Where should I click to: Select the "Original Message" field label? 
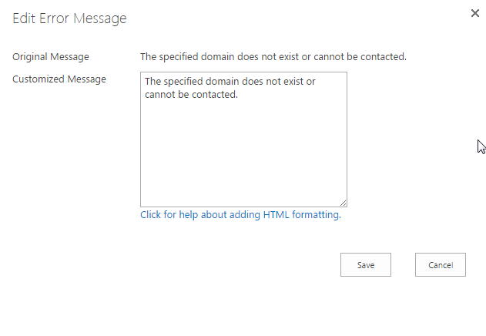[51, 56]
